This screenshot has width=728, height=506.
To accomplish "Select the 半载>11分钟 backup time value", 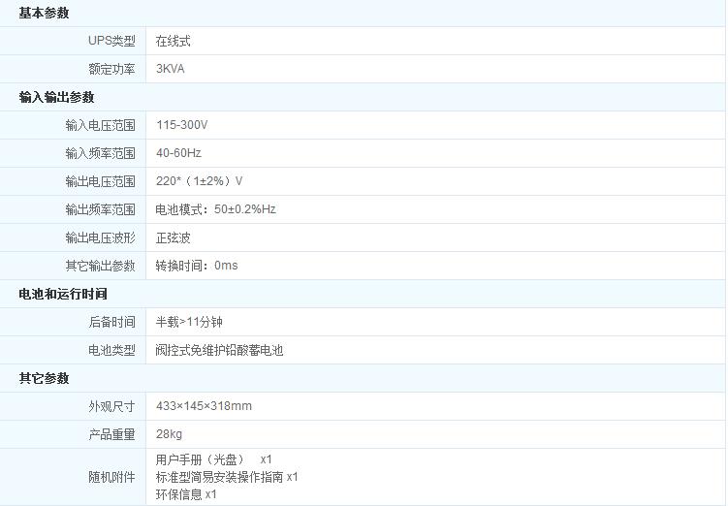I will pyautogui.click(x=189, y=322).
